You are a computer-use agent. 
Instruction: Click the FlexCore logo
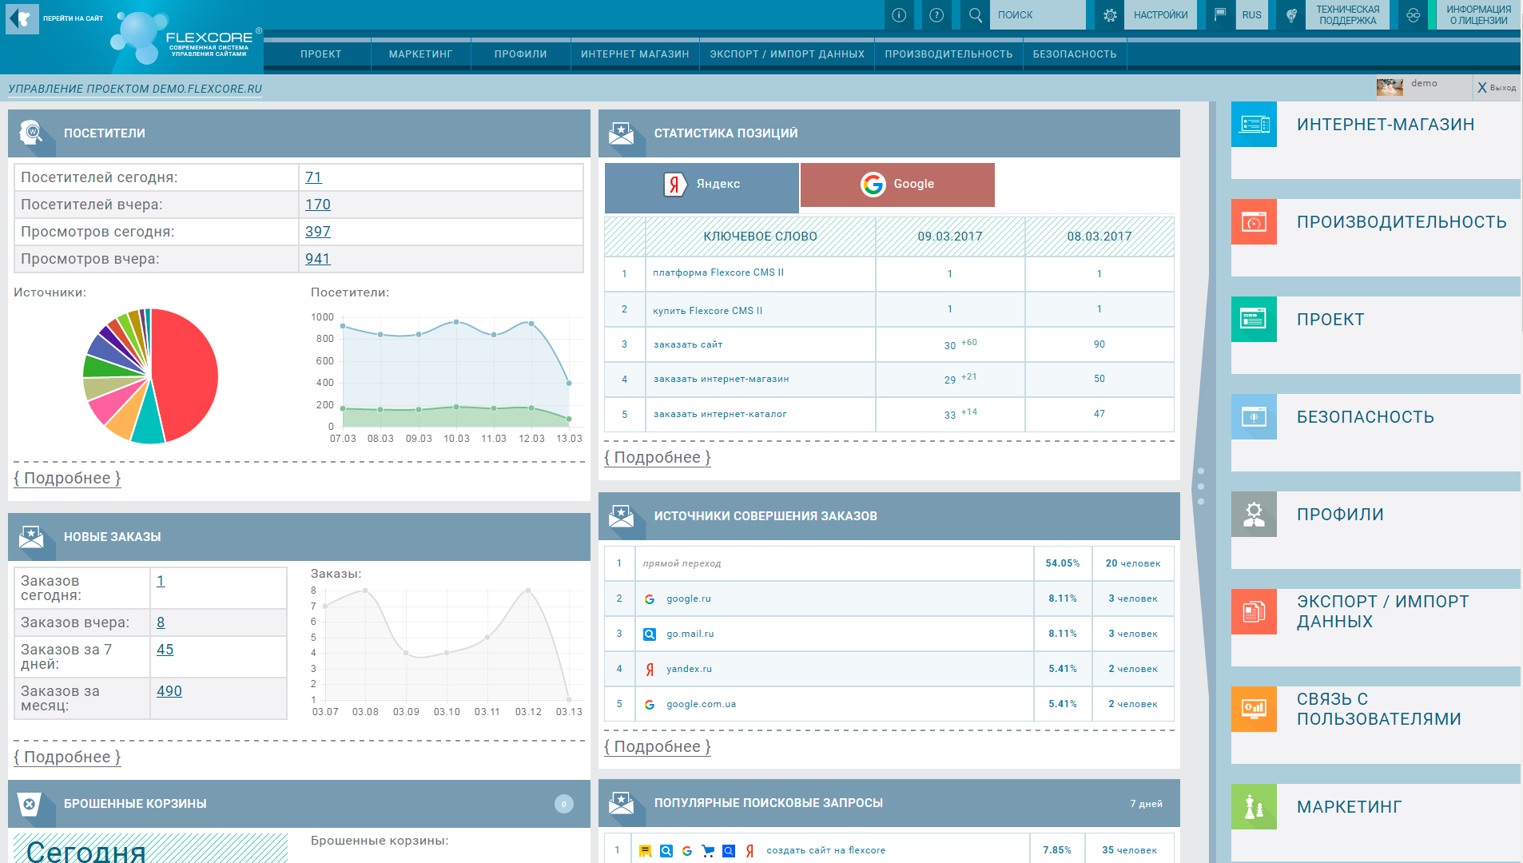coord(185,37)
